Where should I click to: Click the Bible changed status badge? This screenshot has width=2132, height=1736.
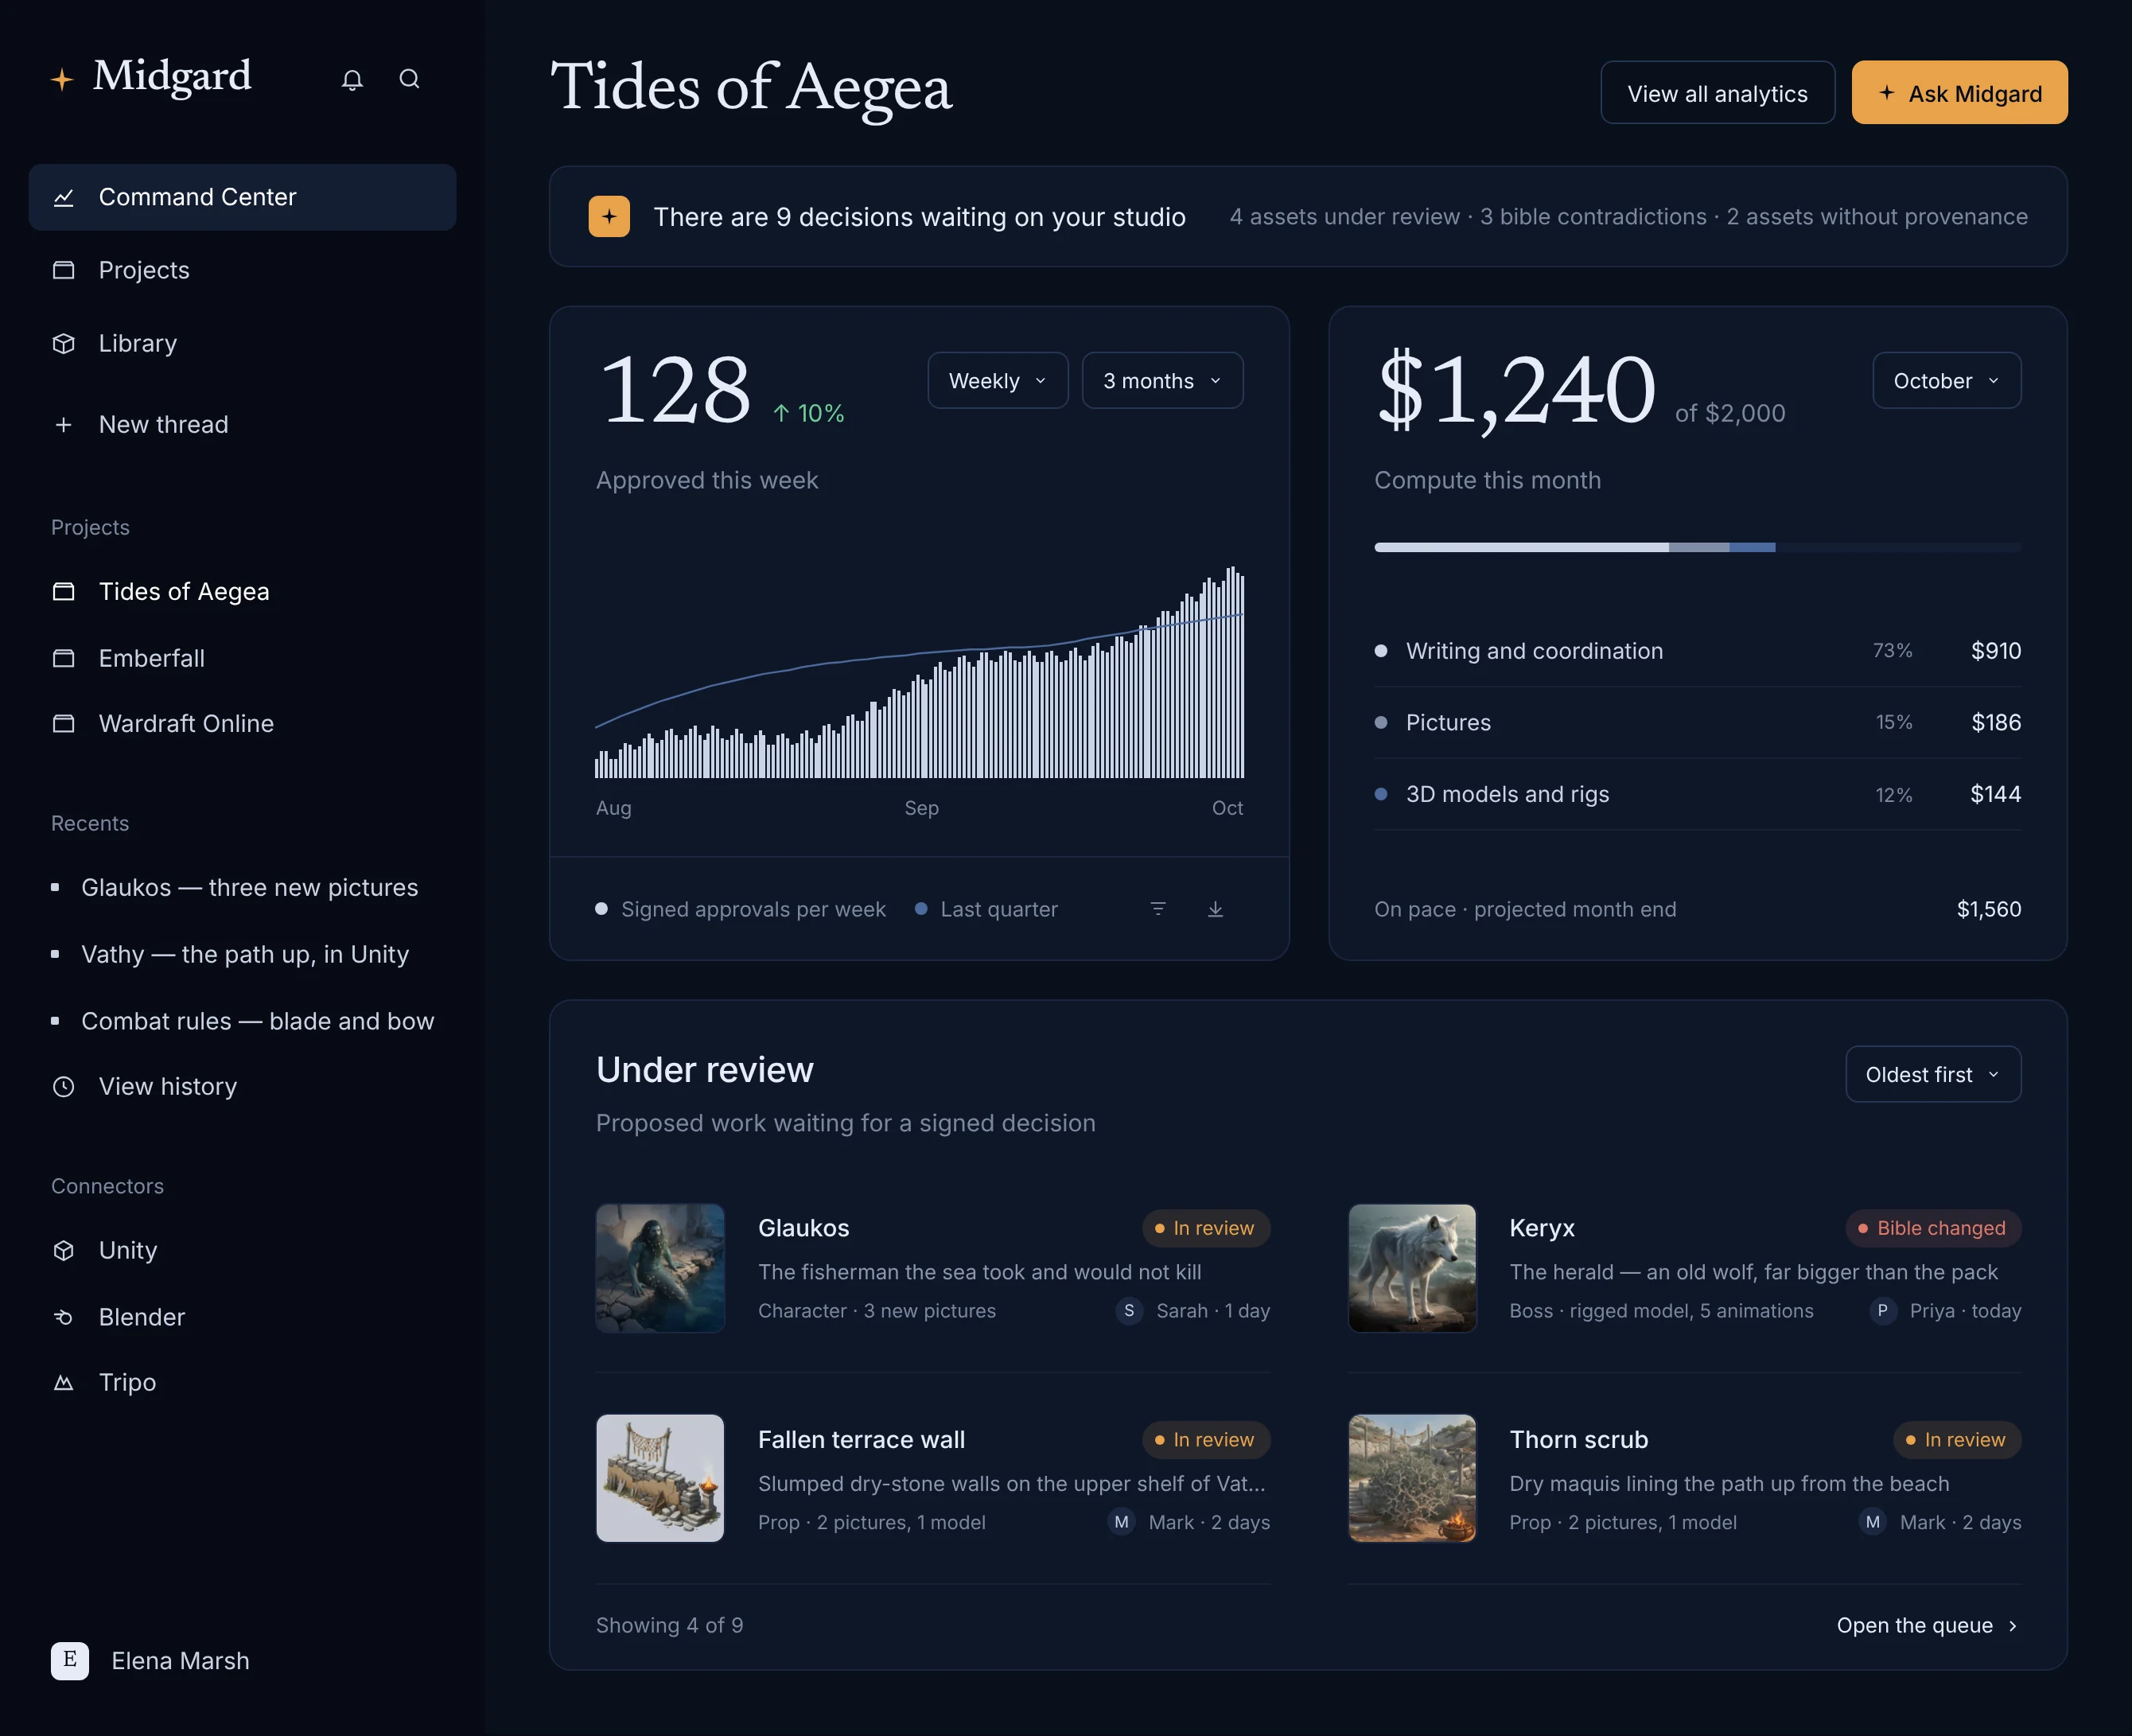click(x=1932, y=1229)
